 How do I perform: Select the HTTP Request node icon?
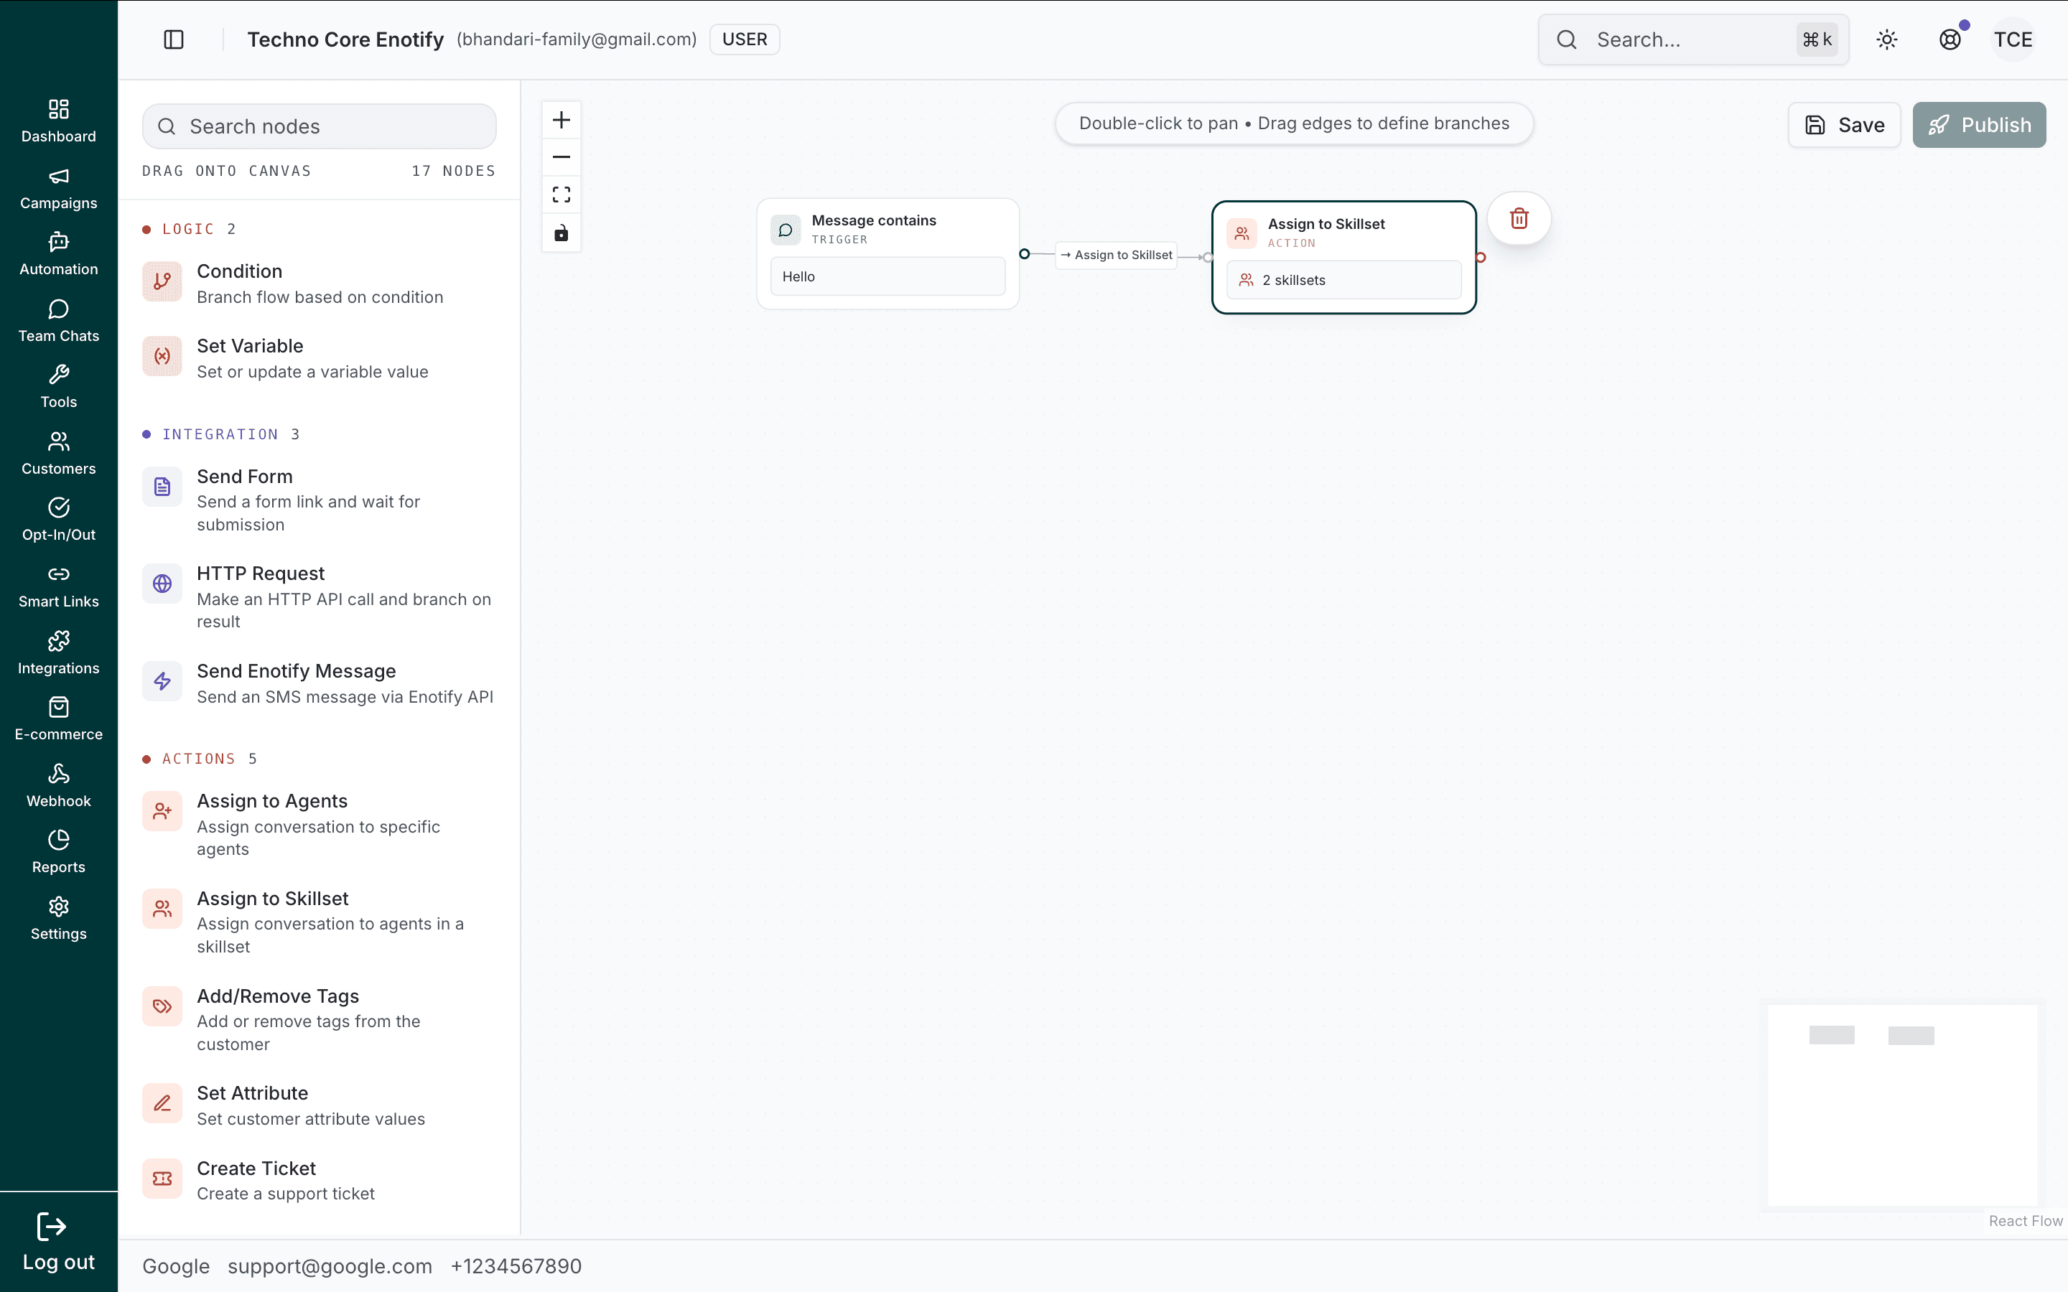click(162, 584)
